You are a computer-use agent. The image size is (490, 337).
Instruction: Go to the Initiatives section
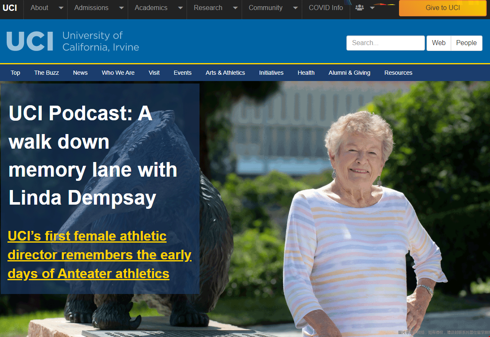point(271,73)
